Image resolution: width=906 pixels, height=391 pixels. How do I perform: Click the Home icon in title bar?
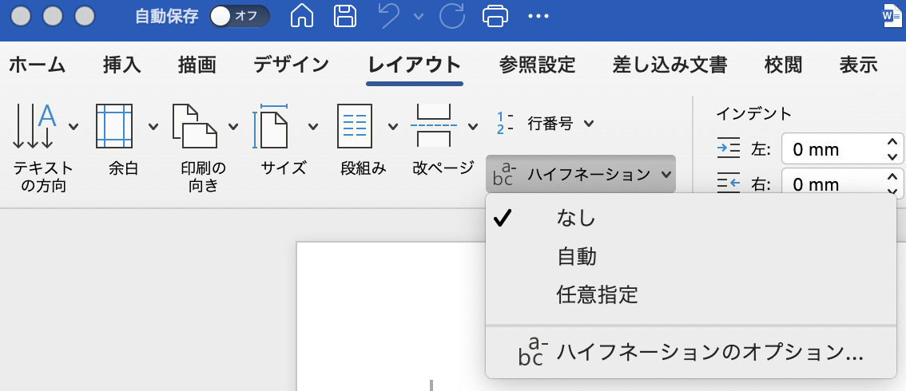point(302,16)
